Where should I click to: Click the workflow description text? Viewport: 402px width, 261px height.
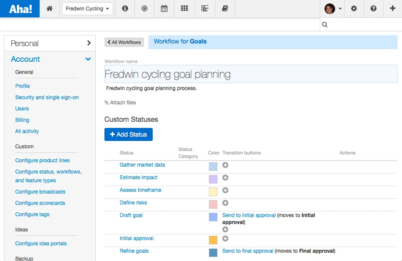pyautogui.click(x=151, y=88)
